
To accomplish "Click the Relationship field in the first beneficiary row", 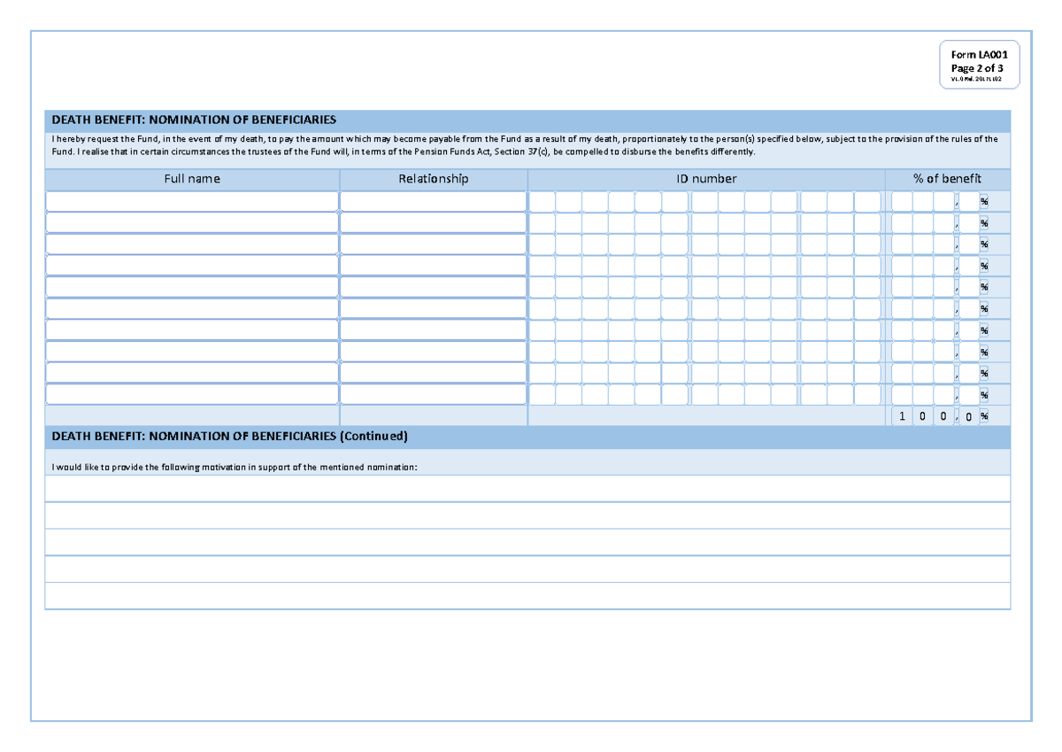I will tap(434, 202).
